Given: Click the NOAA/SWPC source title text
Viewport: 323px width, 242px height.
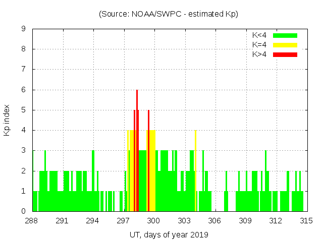Looking at the screenshot, I should click(x=169, y=14).
